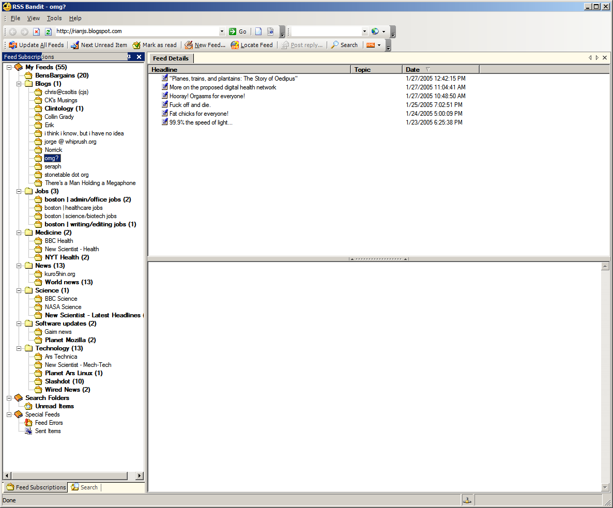Click the New Feed toolbar button
This screenshot has height=508, width=613.
click(x=205, y=45)
